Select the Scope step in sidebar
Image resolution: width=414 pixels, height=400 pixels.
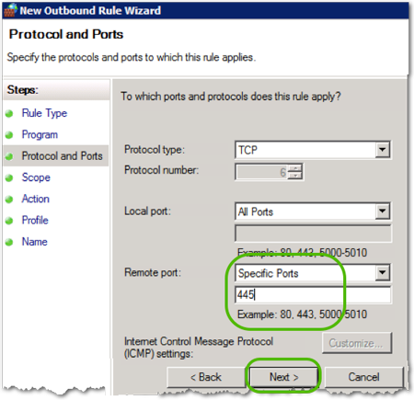[36, 177]
